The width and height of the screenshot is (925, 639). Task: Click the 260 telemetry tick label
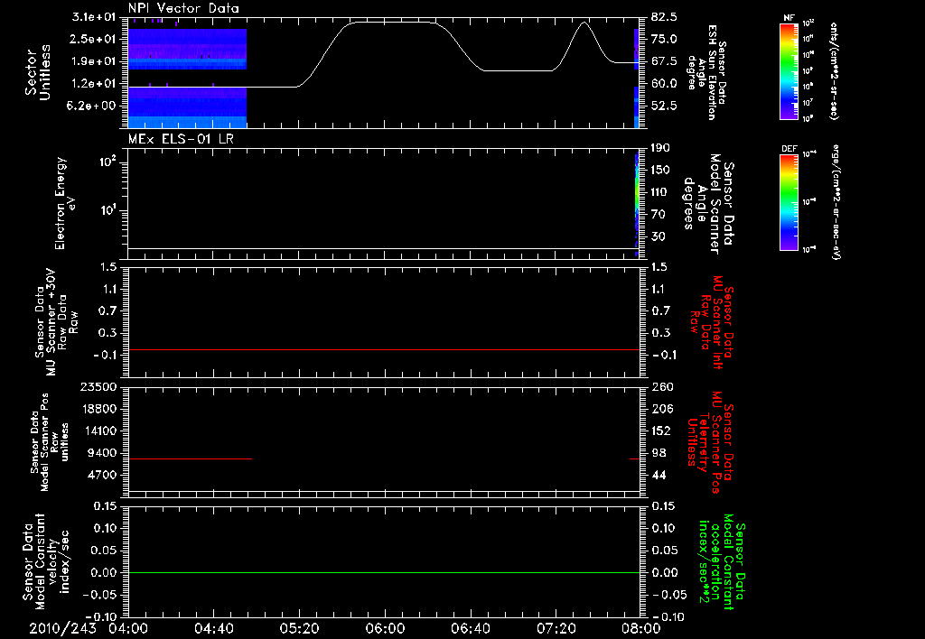pyautogui.click(x=661, y=386)
